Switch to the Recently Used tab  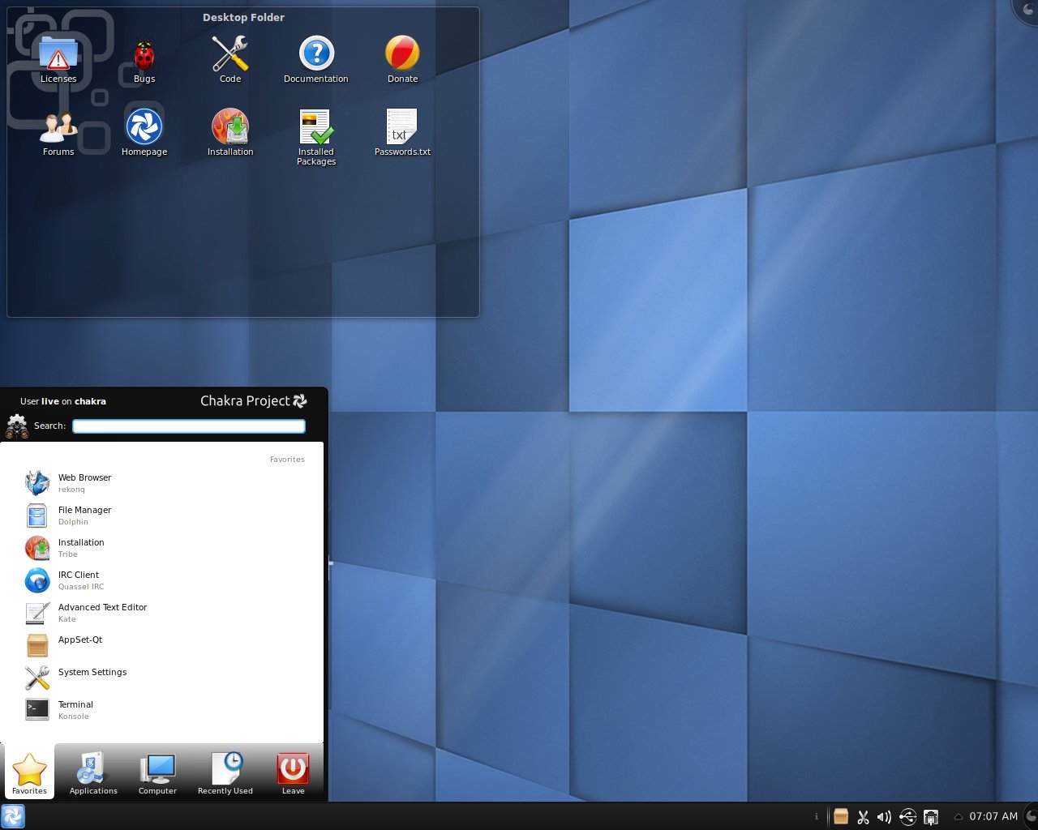225,773
